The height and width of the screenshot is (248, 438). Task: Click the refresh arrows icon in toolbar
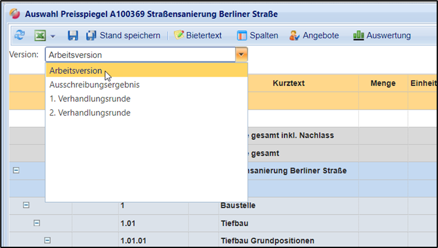pyautogui.click(x=19, y=35)
